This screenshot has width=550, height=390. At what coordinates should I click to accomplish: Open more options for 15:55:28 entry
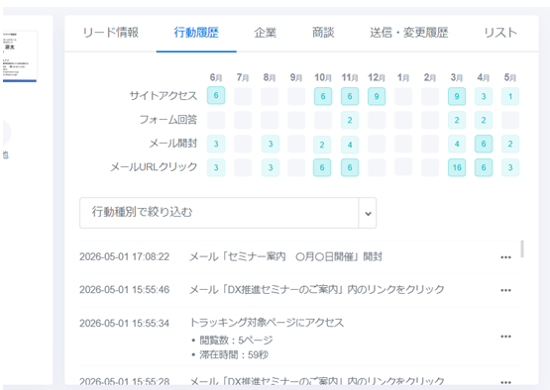(505, 382)
